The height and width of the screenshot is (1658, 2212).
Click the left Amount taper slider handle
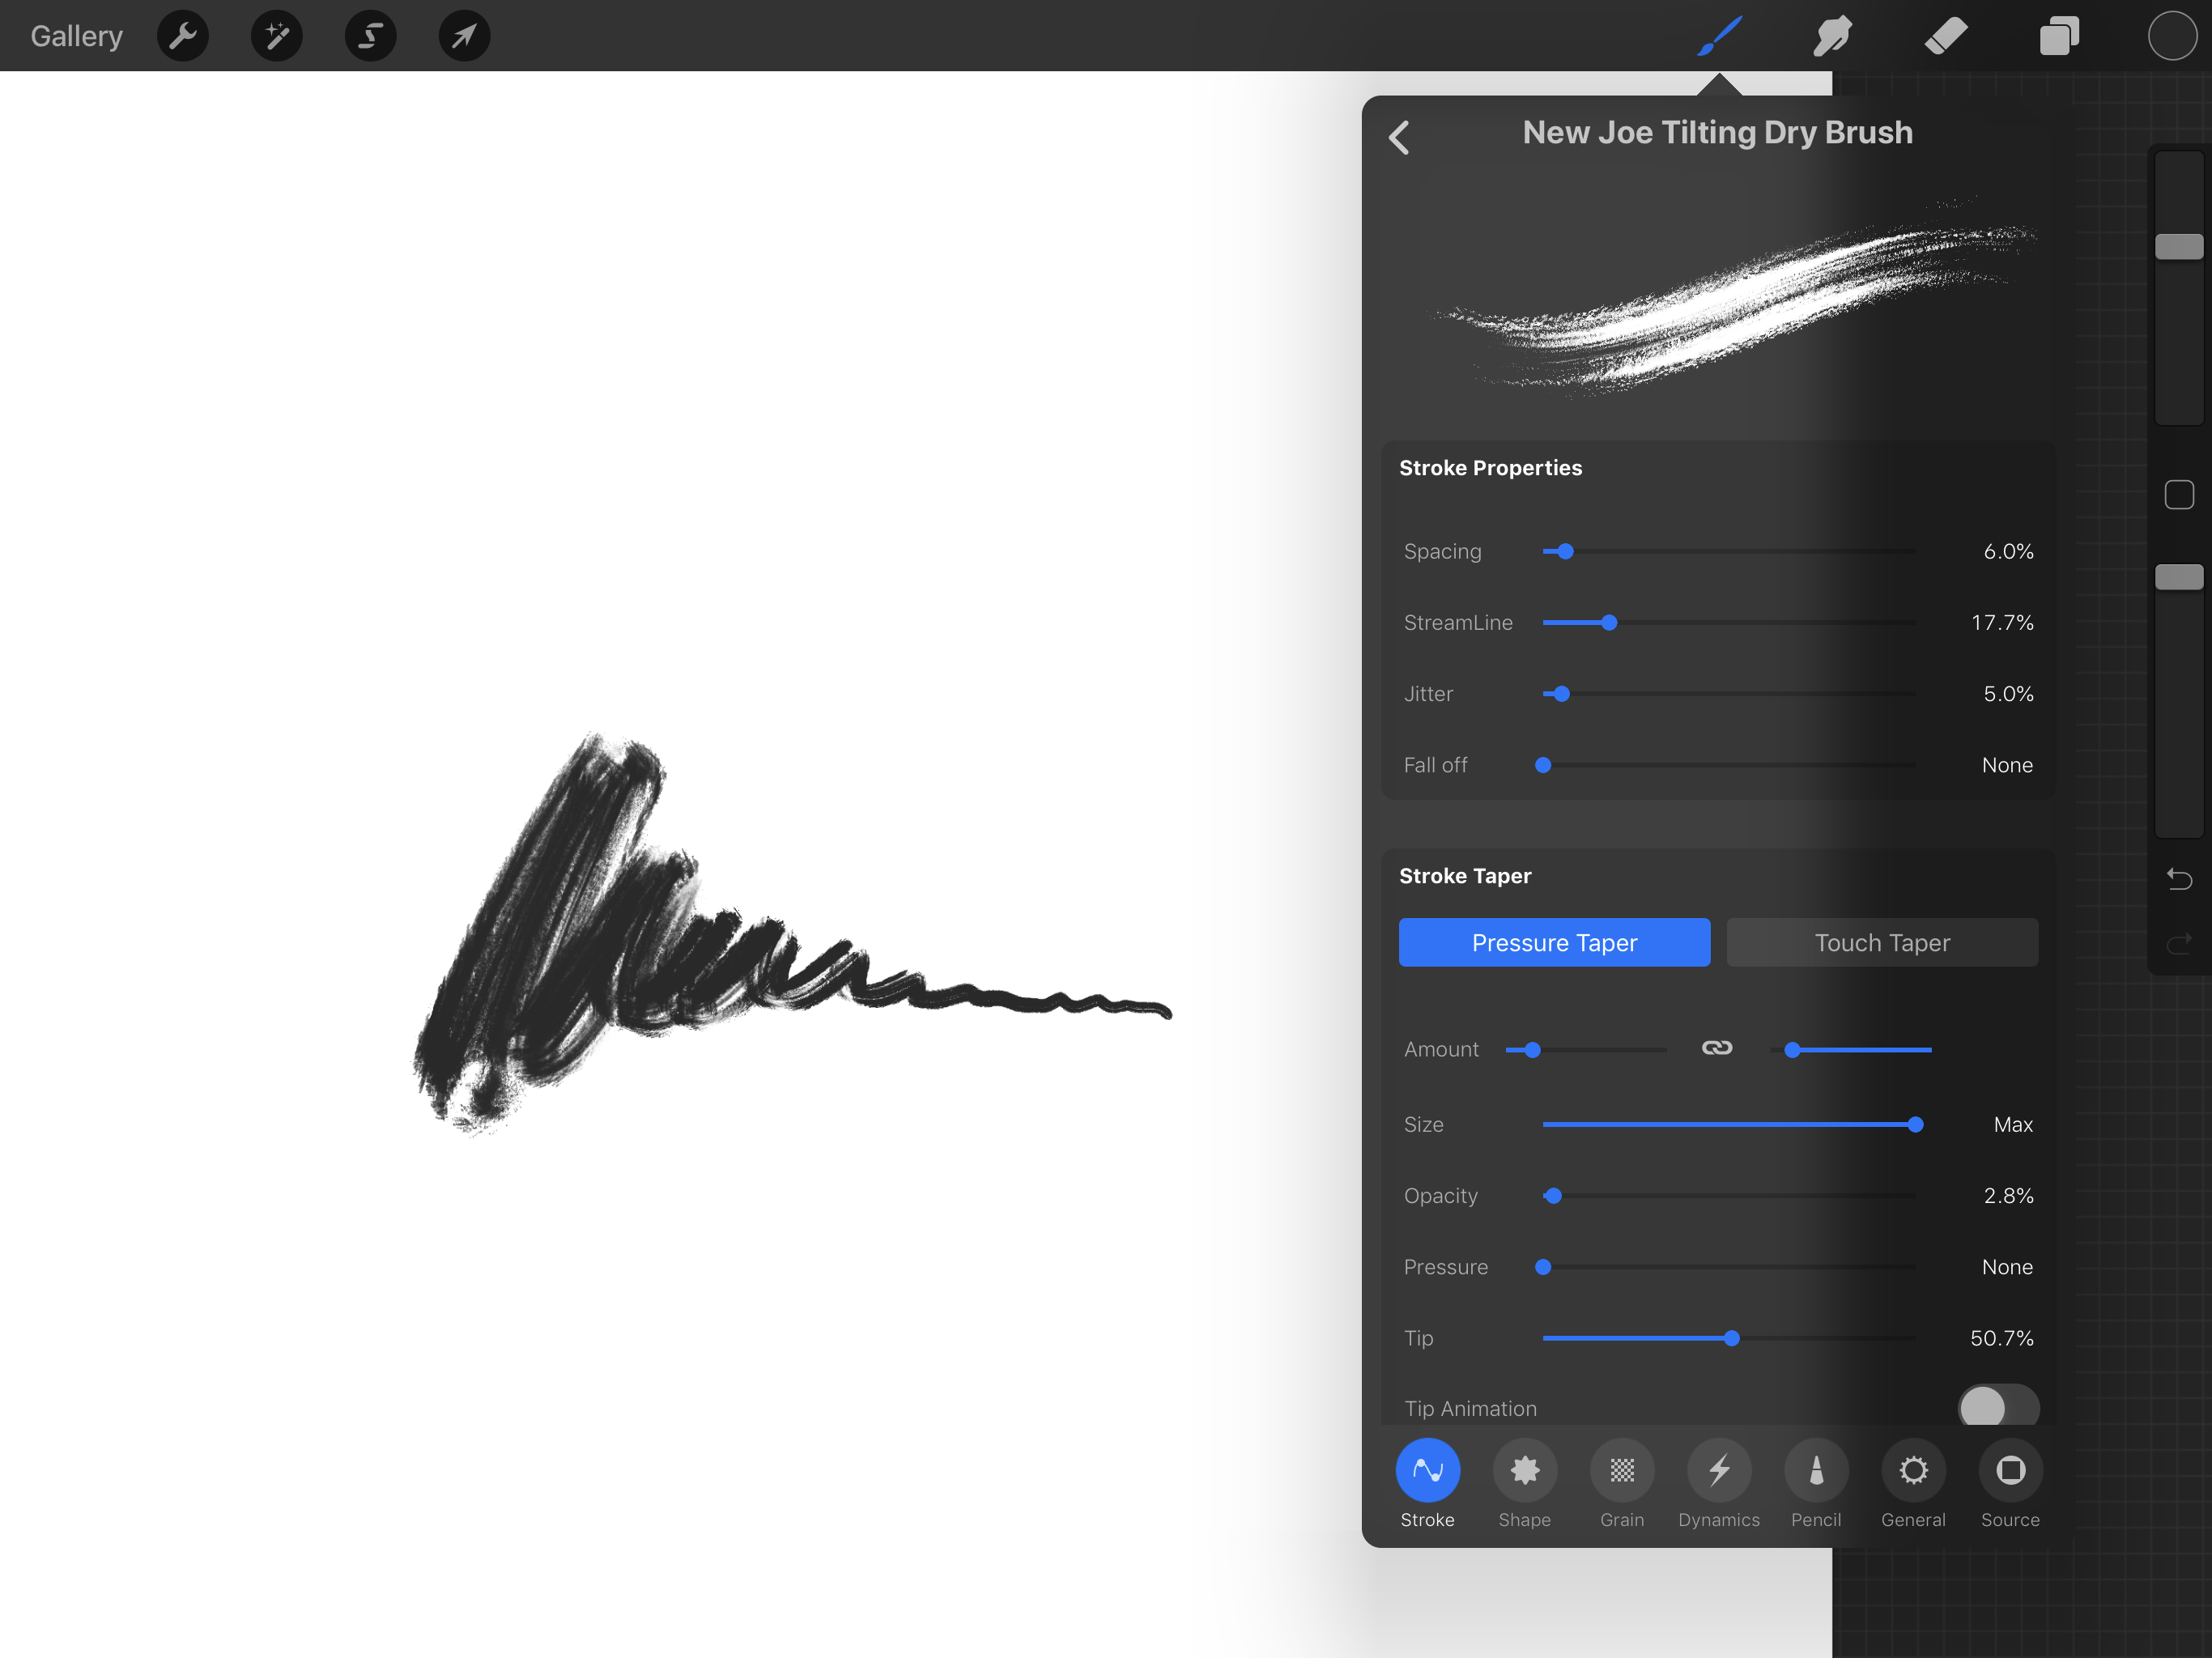(1532, 1049)
